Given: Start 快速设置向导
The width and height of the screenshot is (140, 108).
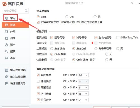Looking at the screenshot, I should [x=15, y=83].
